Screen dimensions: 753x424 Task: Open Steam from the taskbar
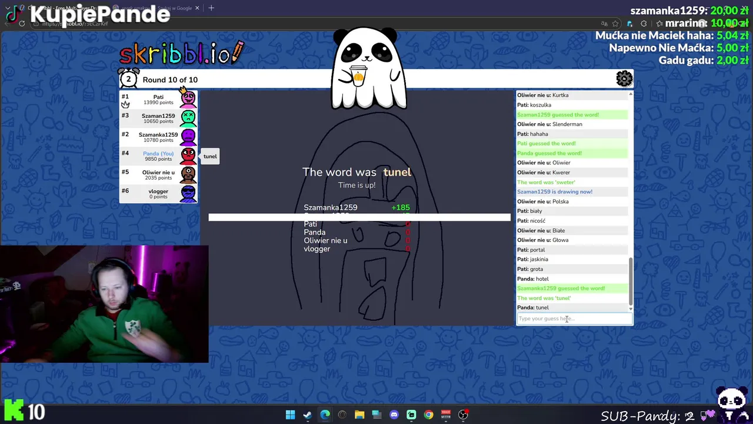click(307, 415)
